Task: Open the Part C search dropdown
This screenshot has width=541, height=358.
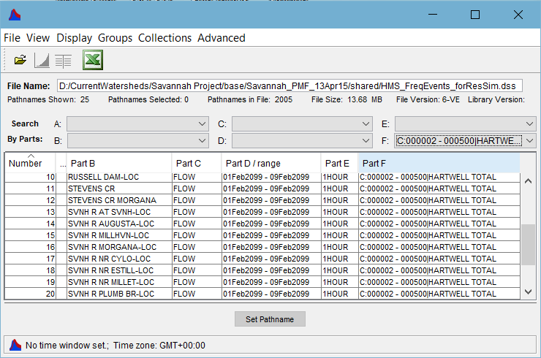Action: coord(366,124)
